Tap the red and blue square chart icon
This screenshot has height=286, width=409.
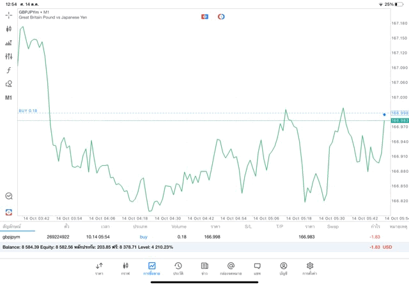click(x=204, y=17)
